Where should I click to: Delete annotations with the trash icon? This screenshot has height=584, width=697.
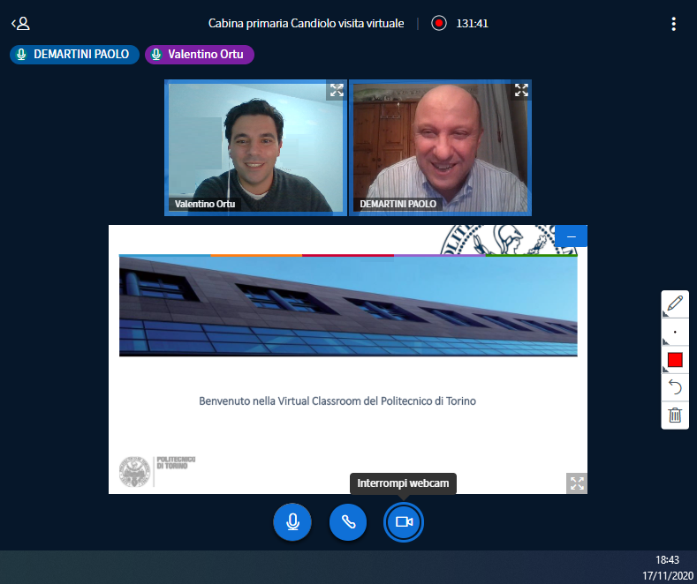[675, 415]
